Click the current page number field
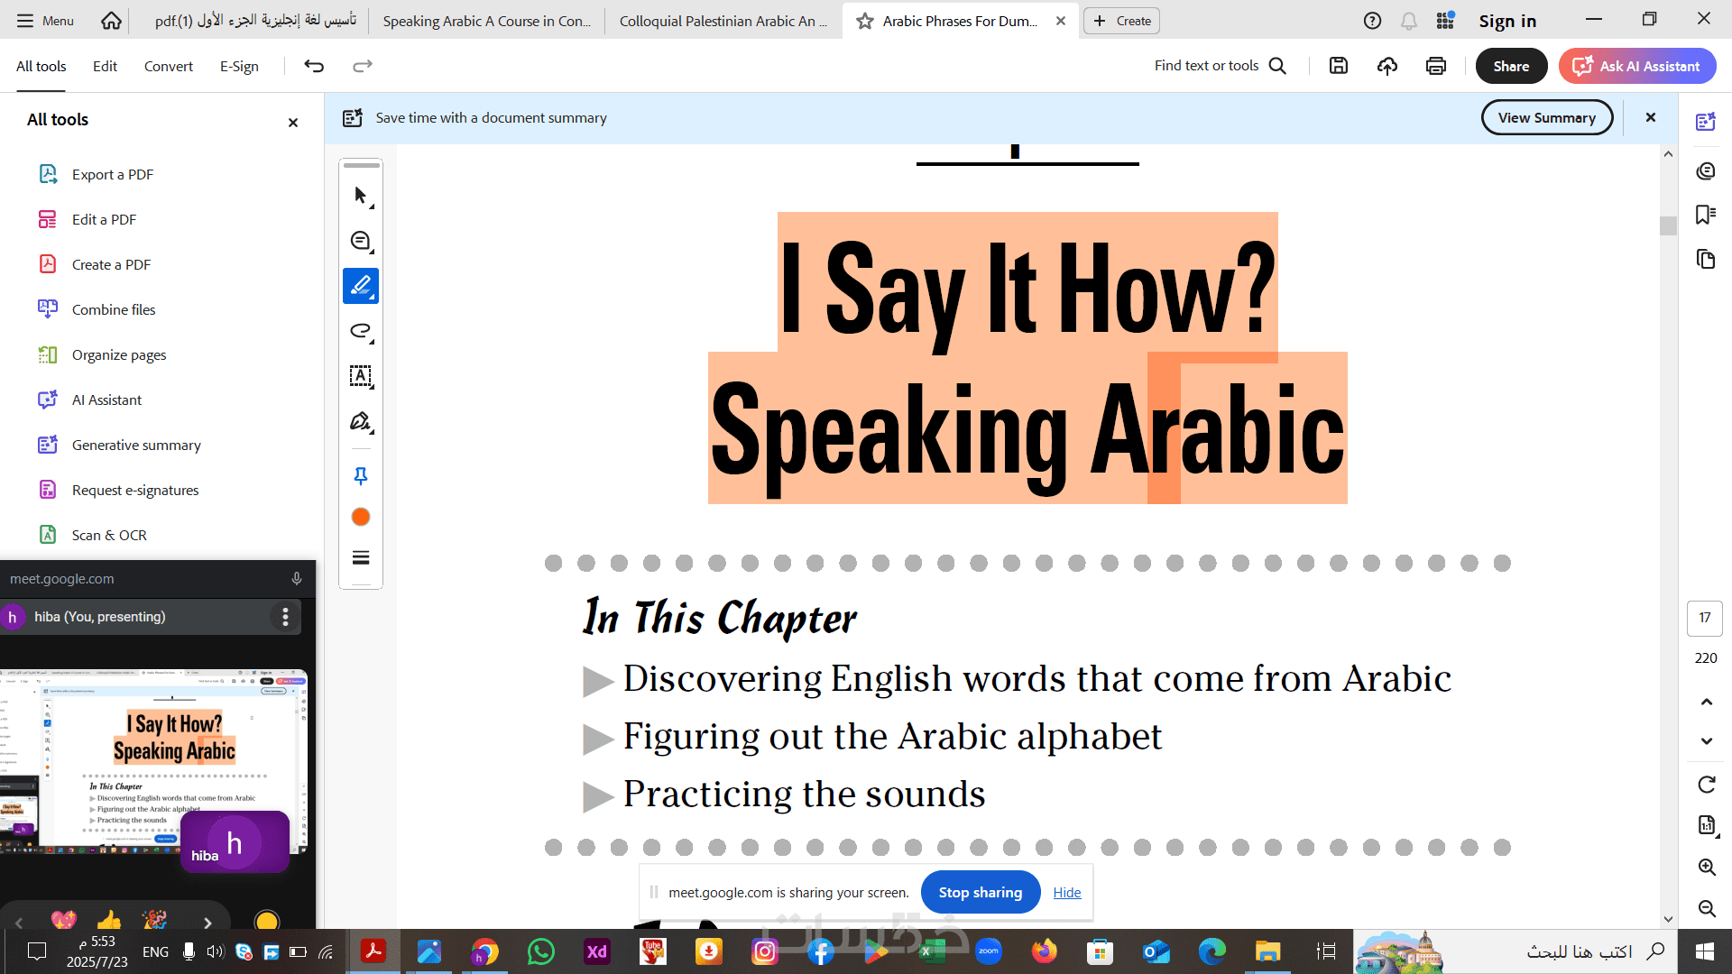Image resolution: width=1732 pixels, height=974 pixels. point(1704,618)
